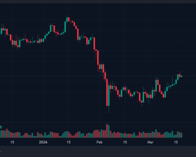The height and width of the screenshot is (157, 196).
Task: Click the 15 label following Mar
Action: [176, 142]
